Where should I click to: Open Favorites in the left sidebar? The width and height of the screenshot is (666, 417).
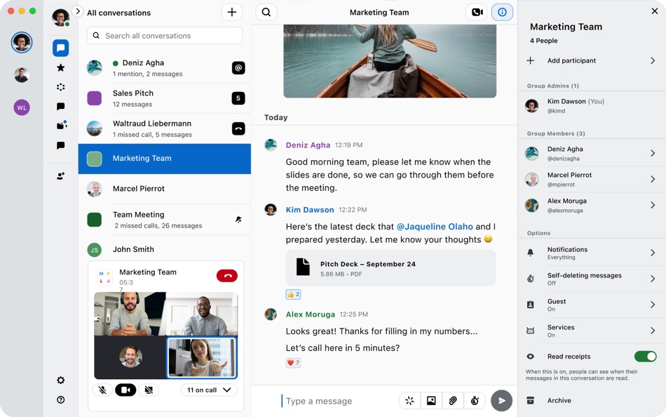point(60,67)
